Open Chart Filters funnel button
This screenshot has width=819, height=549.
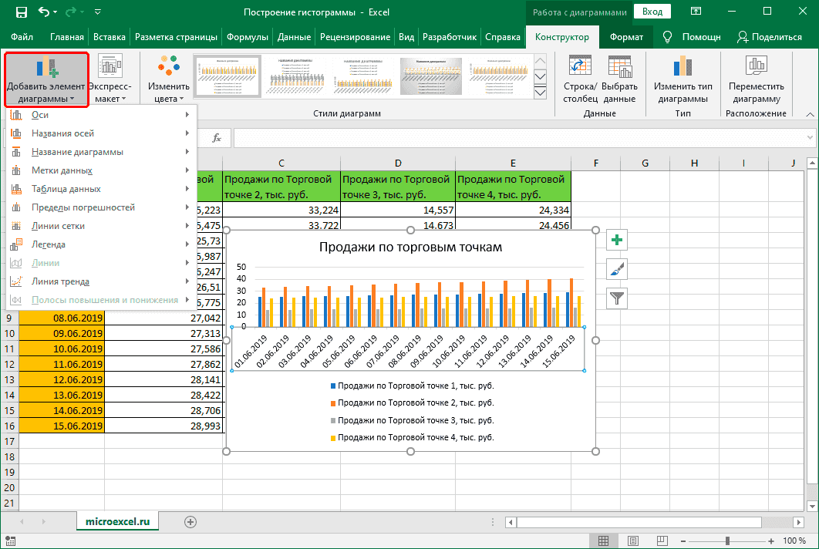[x=617, y=298]
